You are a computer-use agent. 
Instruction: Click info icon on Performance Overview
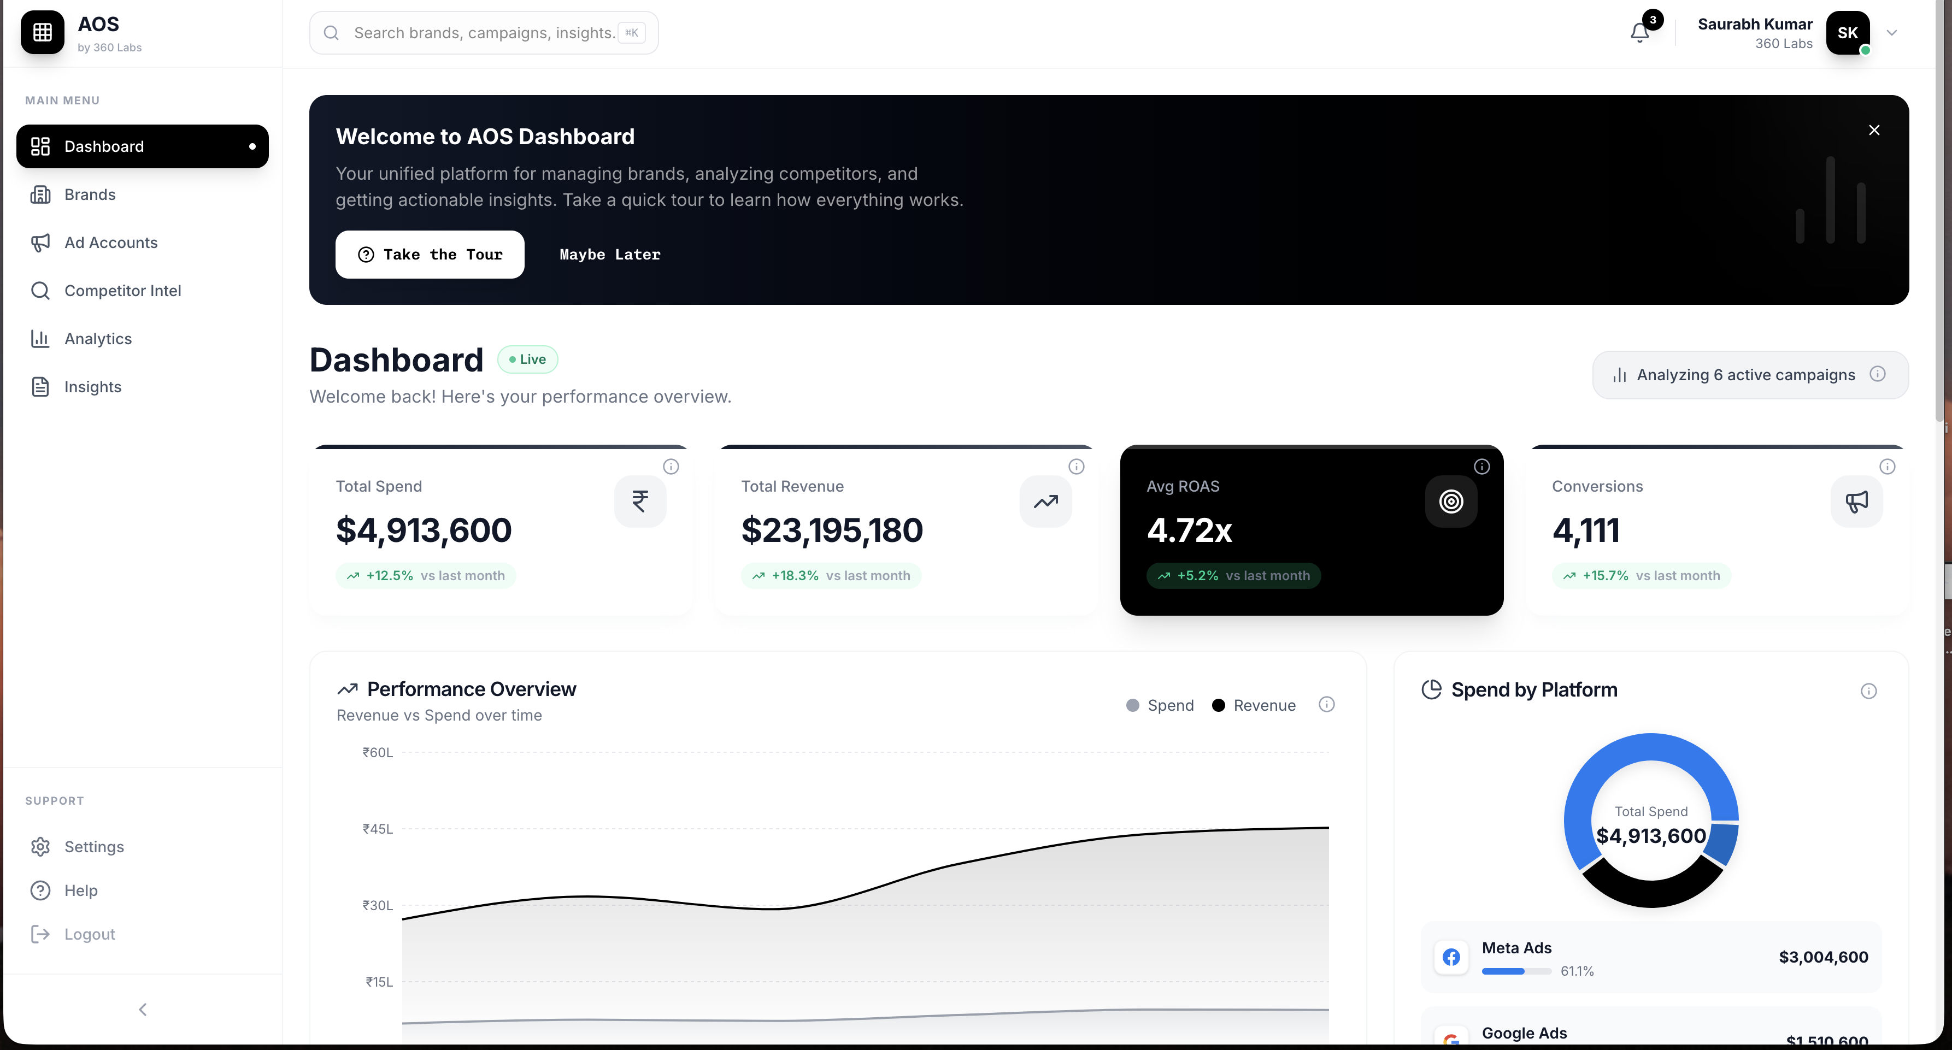coord(1326,705)
